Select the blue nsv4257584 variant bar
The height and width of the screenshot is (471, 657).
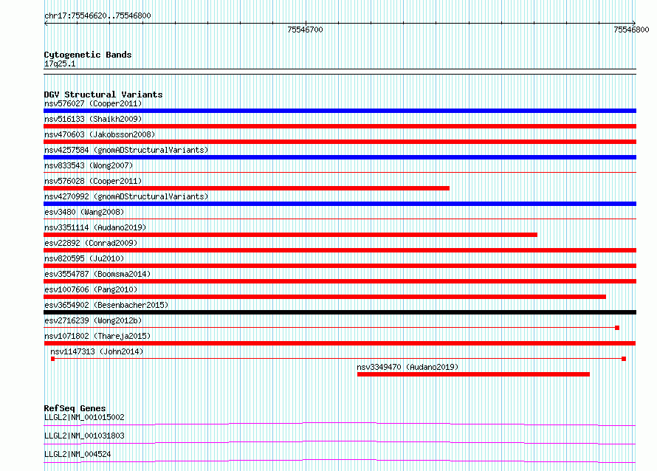pos(340,157)
